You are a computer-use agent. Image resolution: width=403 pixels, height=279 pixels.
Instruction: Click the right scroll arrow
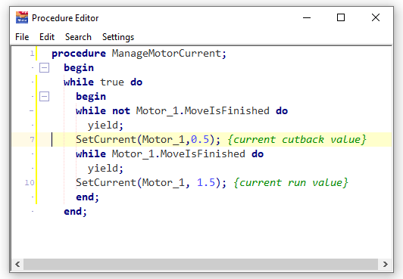click(385, 264)
